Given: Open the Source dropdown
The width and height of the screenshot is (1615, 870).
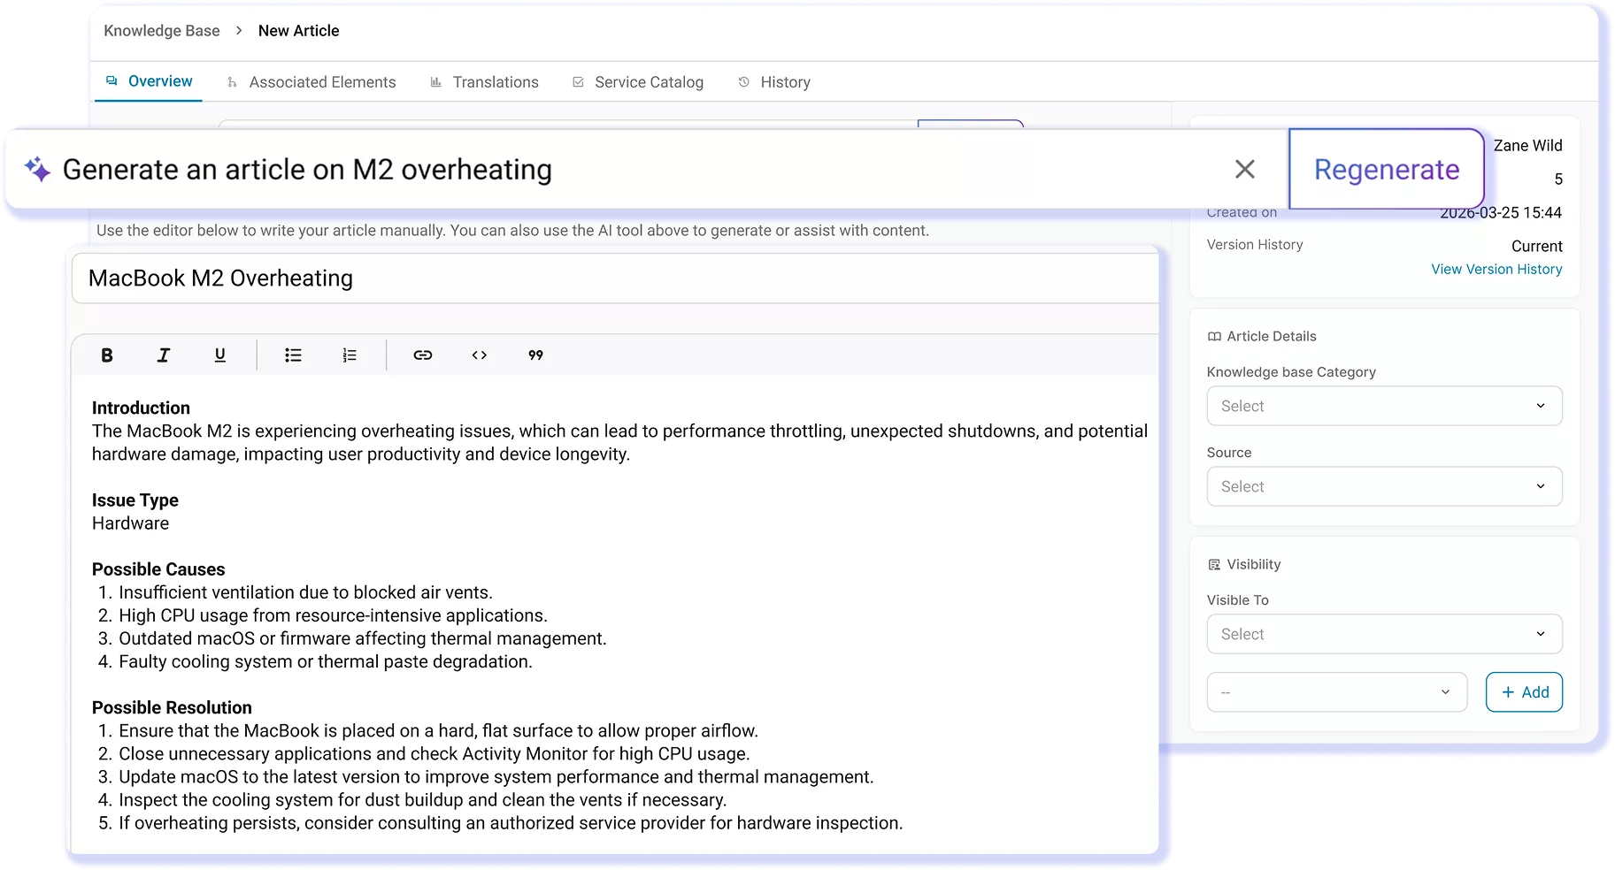Looking at the screenshot, I should tap(1384, 486).
